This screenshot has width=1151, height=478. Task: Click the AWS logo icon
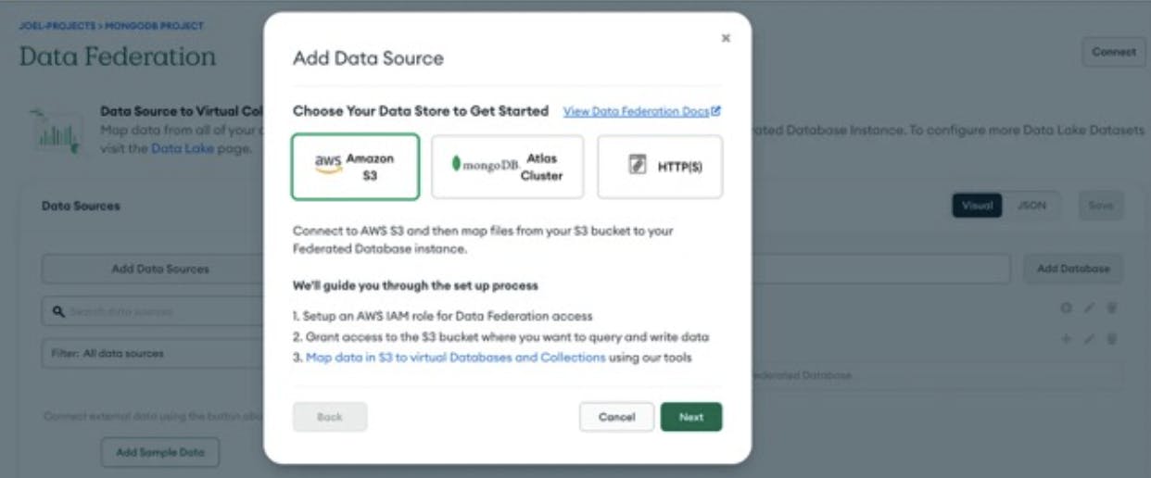[328, 163]
